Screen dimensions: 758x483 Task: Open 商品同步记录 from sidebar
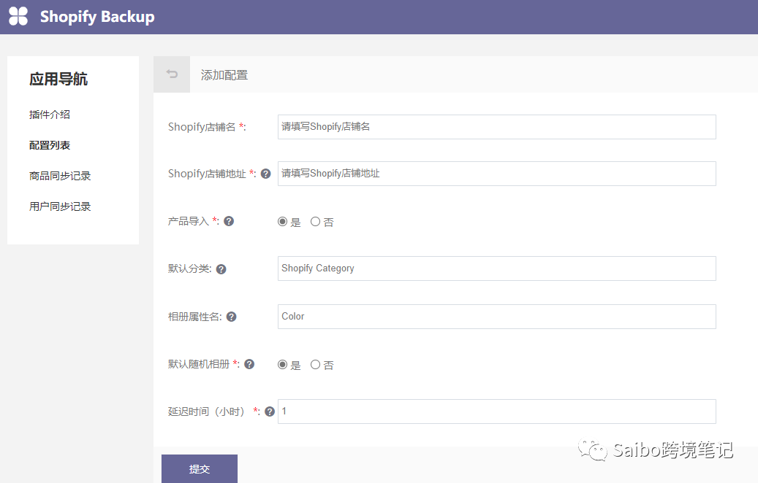click(x=58, y=175)
